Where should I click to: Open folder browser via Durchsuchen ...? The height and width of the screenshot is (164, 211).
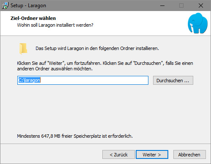coord(173,81)
